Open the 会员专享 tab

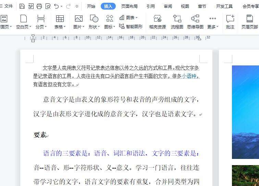251,6
